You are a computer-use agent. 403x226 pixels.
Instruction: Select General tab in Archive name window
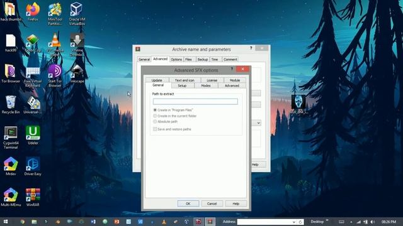pyautogui.click(x=144, y=59)
